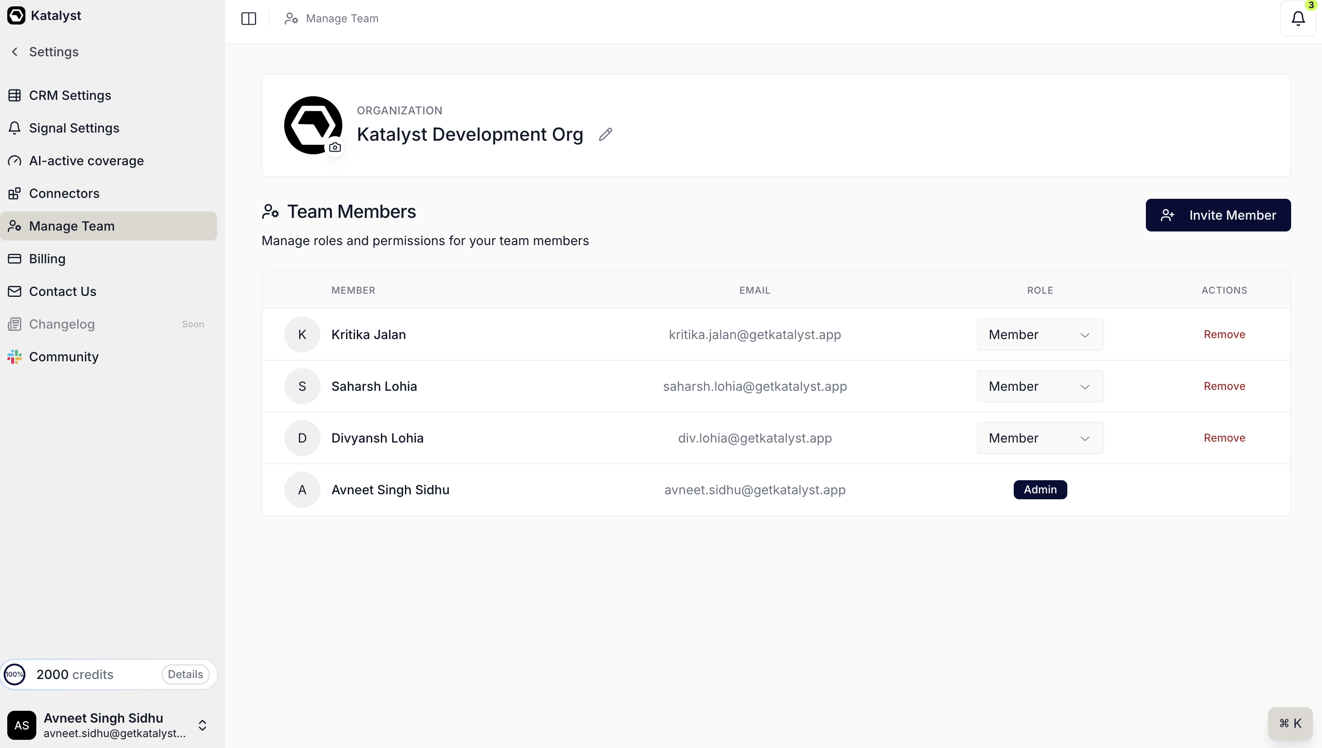
Task: Open Connectors settings
Action: (x=109, y=193)
